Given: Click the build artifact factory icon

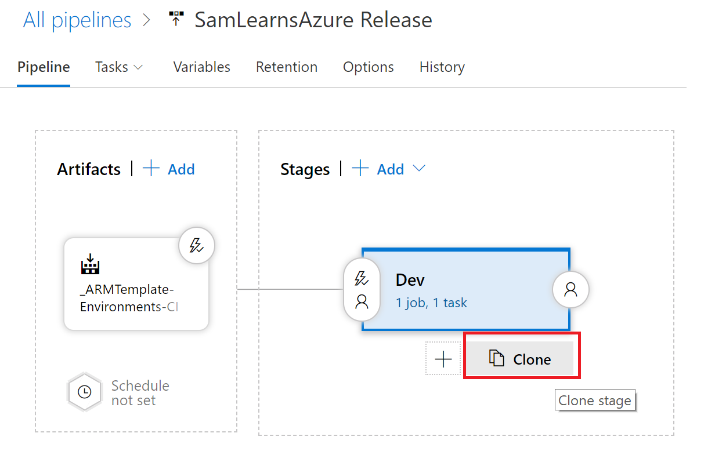Looking at the screenshot, I should (91, 264).
